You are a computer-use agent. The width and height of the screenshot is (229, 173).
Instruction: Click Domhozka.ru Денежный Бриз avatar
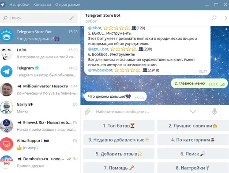click(7, 162)
